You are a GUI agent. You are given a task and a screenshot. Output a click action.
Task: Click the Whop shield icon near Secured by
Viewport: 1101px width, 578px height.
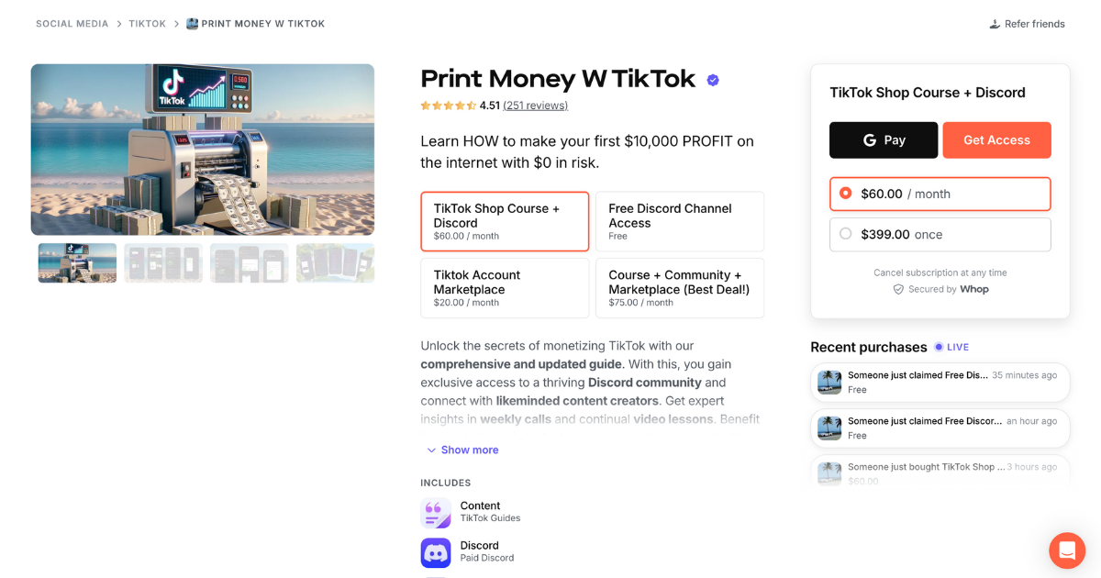point(898,289)
